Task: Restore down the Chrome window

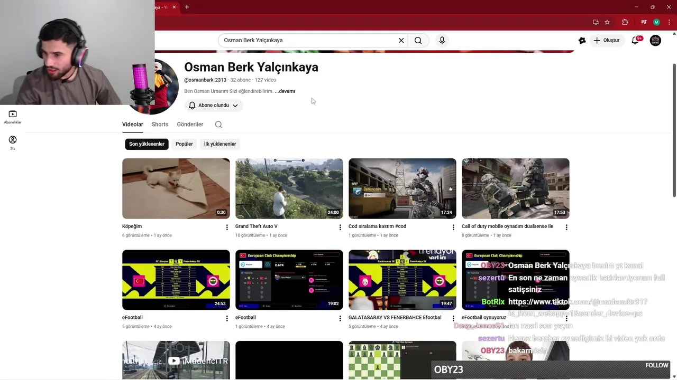Action: tap(653, 7)
